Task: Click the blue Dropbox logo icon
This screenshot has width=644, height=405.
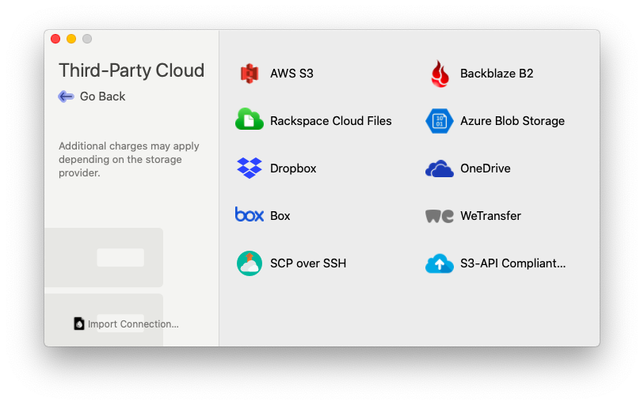Action: [x=250, y=168]
